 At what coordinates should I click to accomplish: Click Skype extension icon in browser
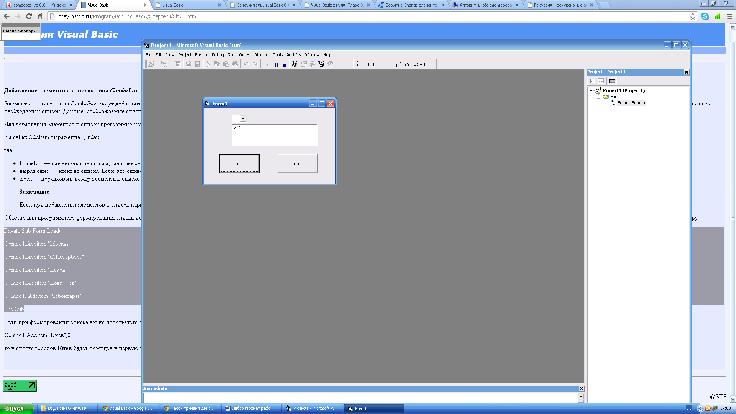pos(705,16)
